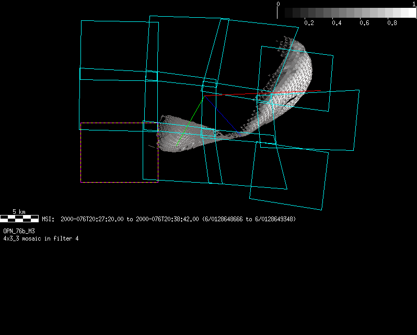Viewport: 417px width, 335px height.
Task: Click the 5 km scale bar
Action: (19, 218)
